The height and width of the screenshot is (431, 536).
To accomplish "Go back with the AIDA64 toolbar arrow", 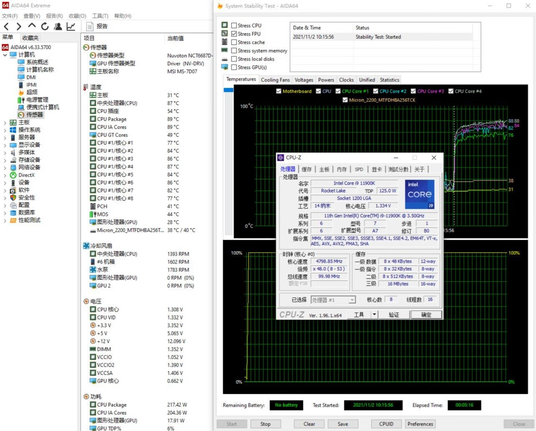I will point(6,26).
